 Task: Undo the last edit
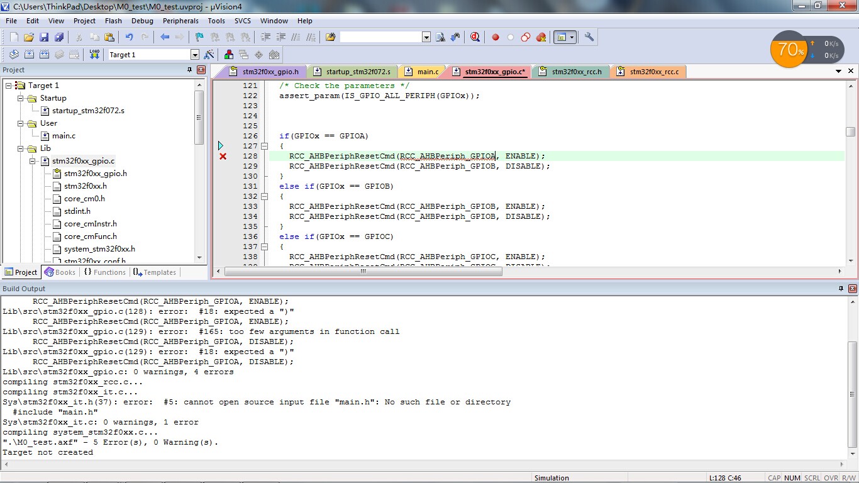[130, 37]
